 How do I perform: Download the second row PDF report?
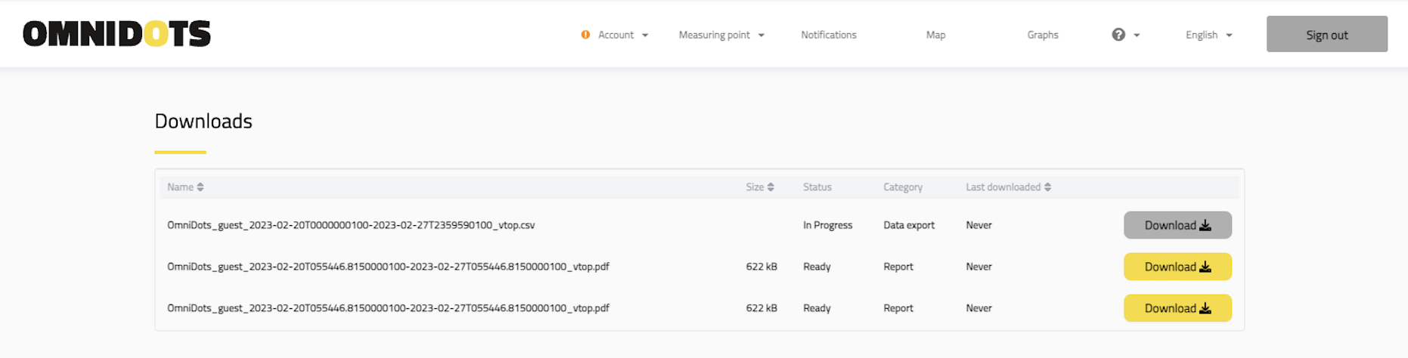(1177, 267)
